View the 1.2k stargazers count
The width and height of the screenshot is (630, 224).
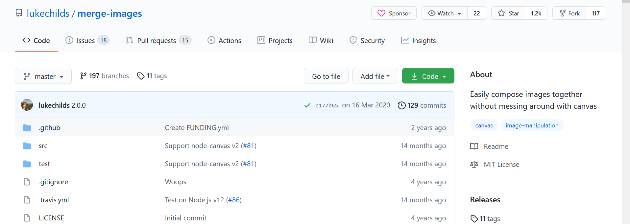[x=536, y=13]
